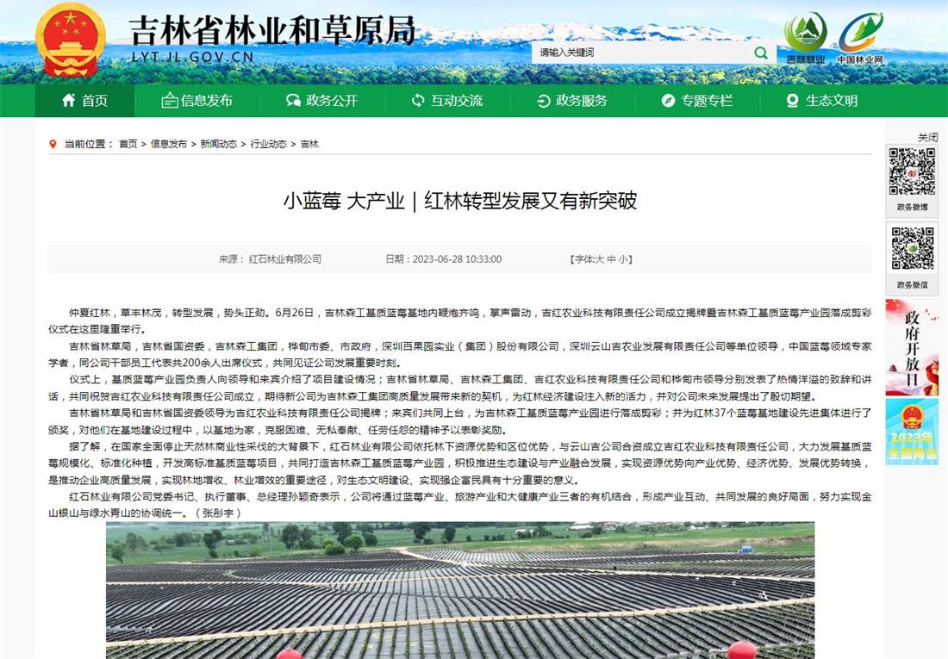Open the 信息发布 menu
948x659 pixels.
196,101
